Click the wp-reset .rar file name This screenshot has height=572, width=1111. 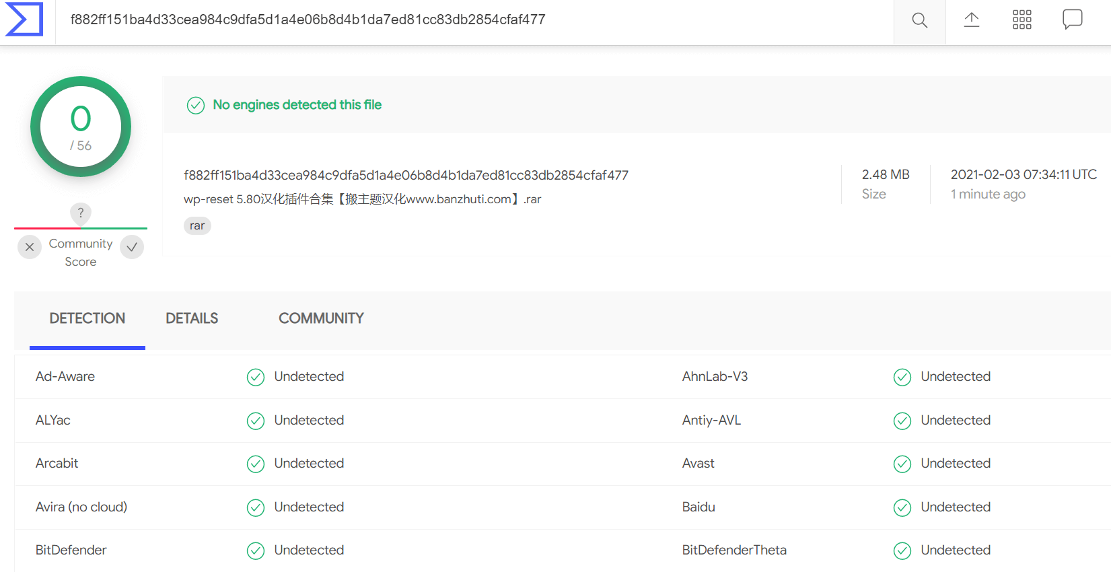(x=362, y=199)
